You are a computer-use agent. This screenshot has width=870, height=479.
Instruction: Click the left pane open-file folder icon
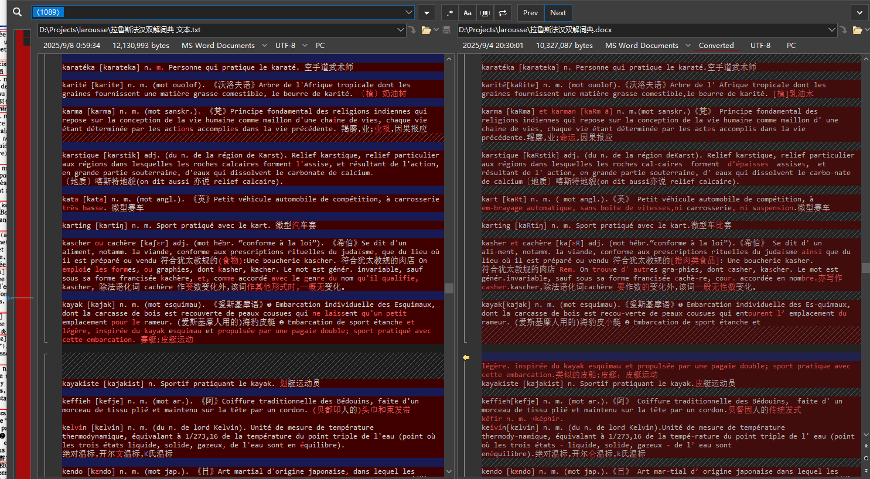point(426,30)
